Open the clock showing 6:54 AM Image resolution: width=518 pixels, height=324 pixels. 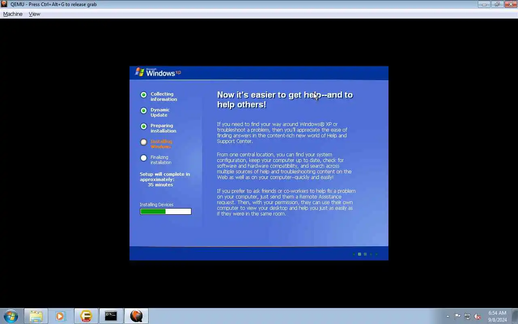[497, 316]
